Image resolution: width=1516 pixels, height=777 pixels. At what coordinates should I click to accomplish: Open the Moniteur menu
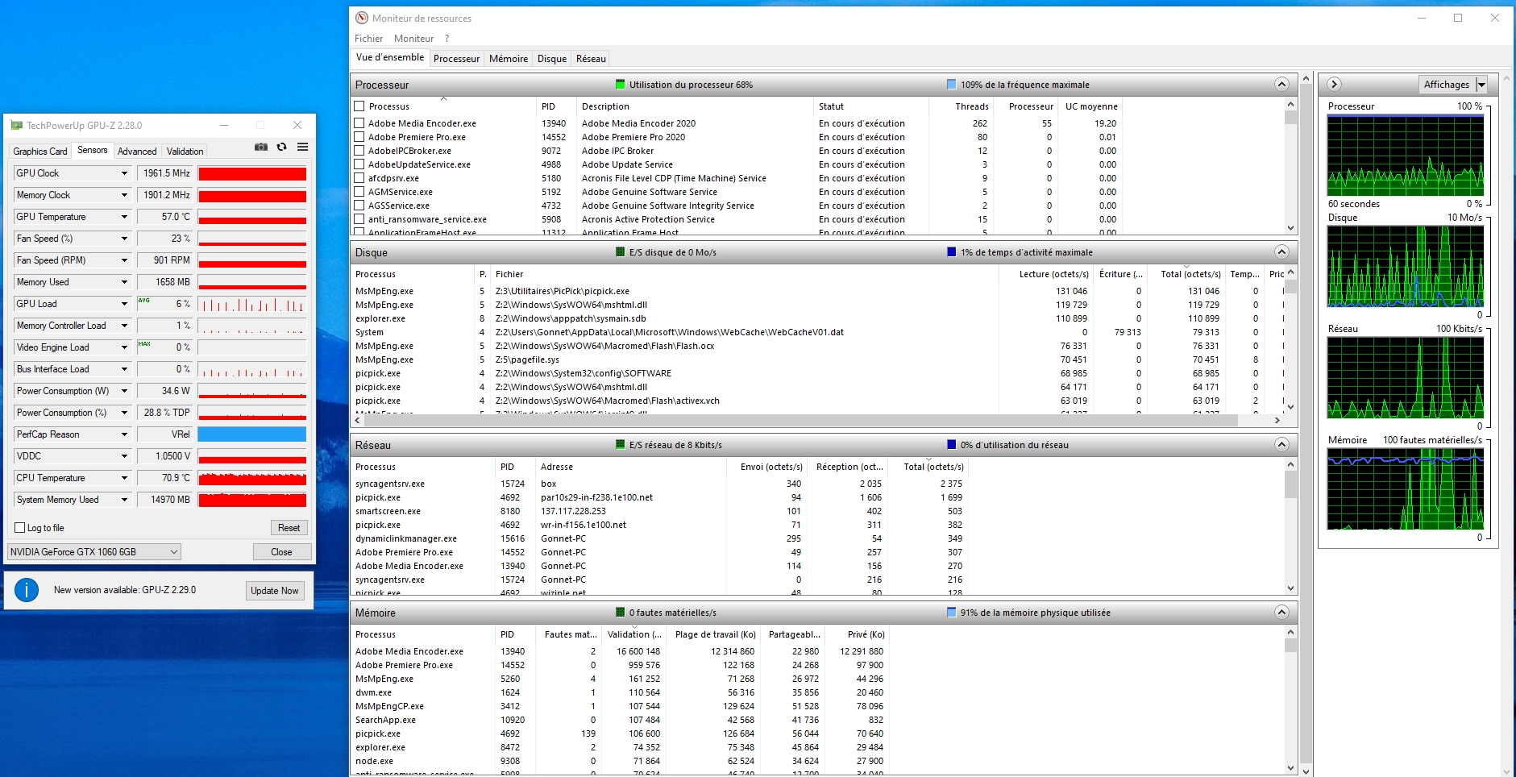pos(413,39)
